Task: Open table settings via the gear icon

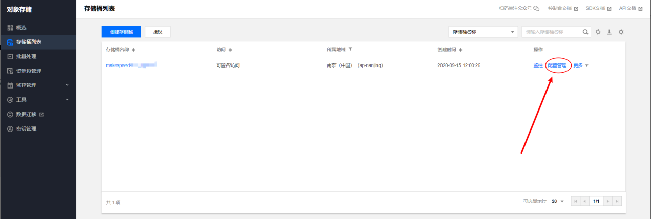Action: [621, 32]
